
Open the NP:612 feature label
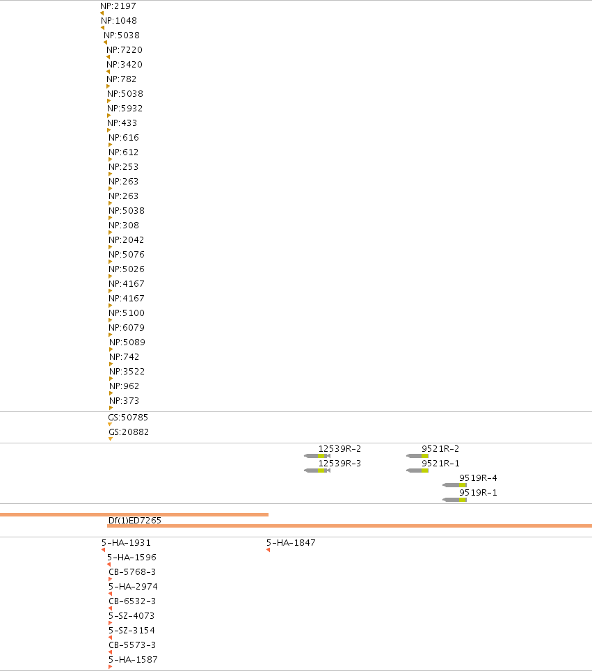(124, 152)
